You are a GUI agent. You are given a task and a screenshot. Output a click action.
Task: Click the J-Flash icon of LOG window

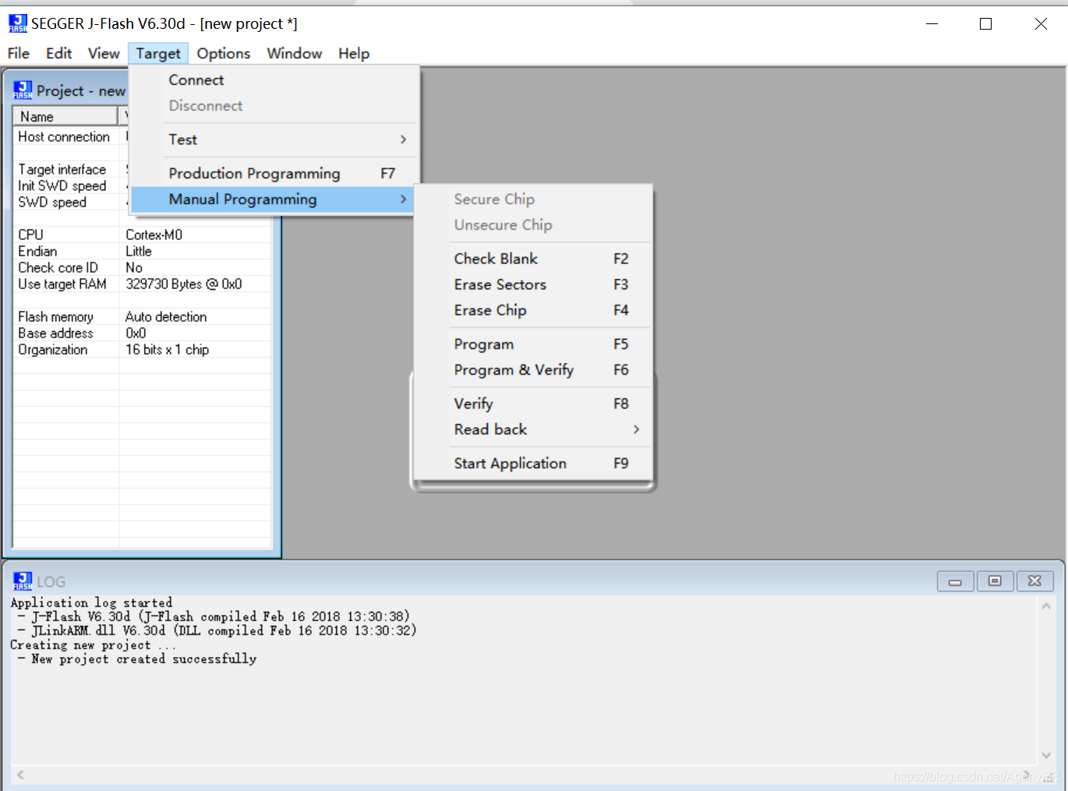23,581
